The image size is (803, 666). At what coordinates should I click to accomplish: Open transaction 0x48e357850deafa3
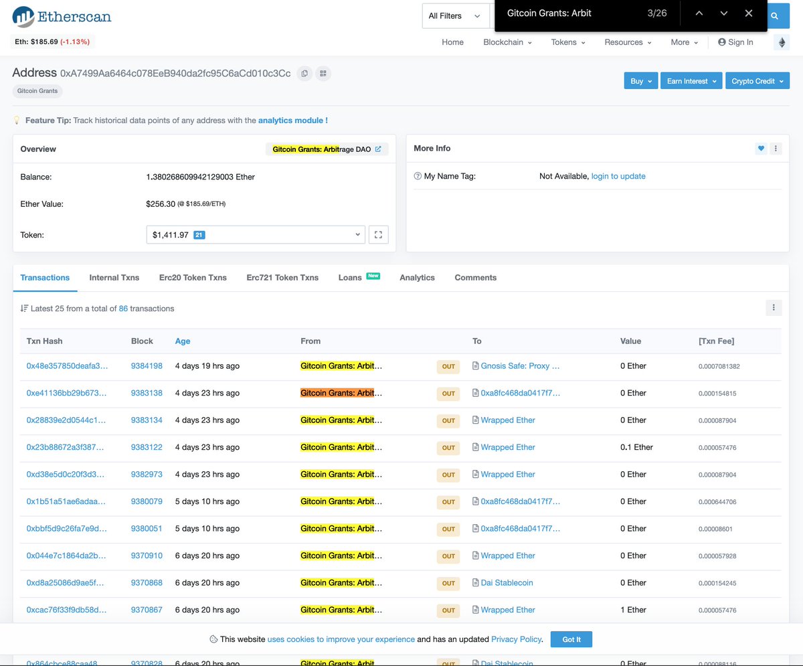tap(67, 365)
